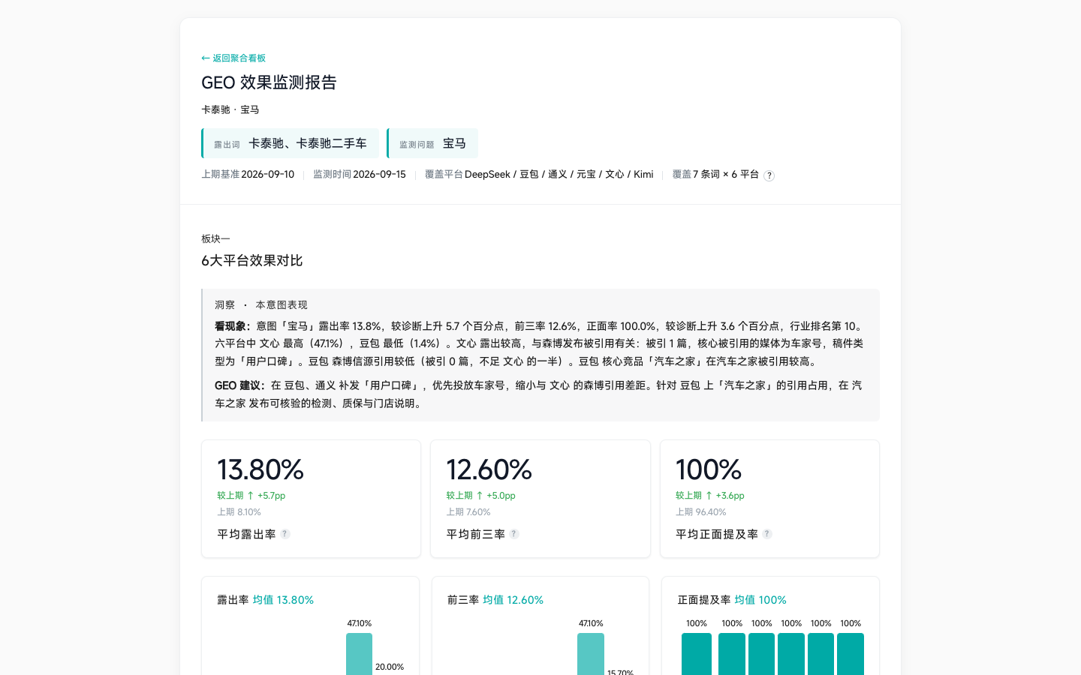Click the 前三率 均值 12.60% chart title

pos(495,600)
